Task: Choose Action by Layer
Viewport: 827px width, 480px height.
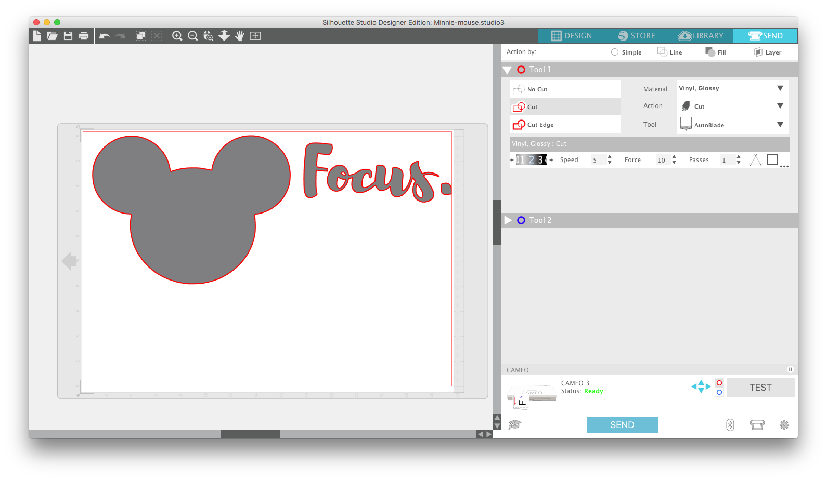Action: pos(768,52)
